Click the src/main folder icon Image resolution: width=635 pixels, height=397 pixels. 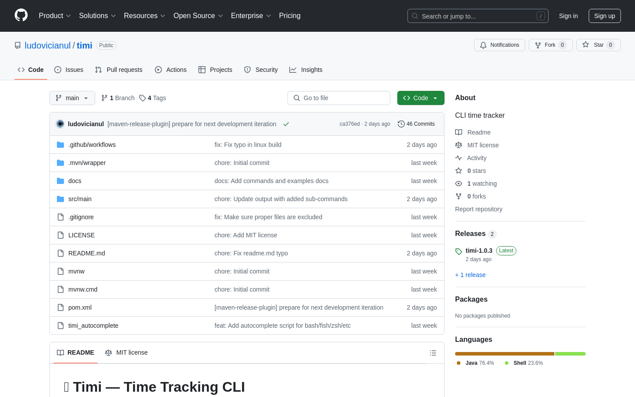tap(60, 199)
